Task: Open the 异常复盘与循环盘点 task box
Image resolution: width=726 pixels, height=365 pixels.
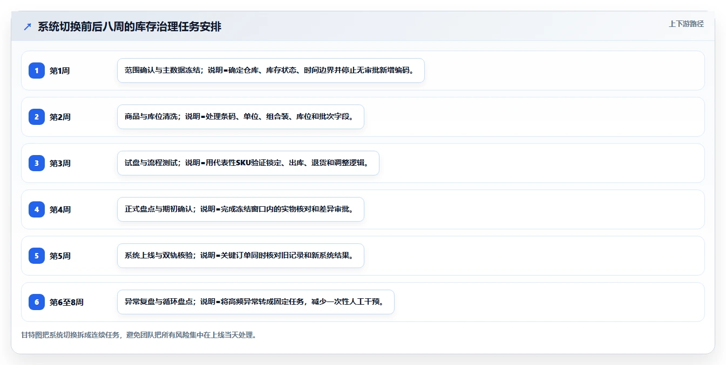Action: coord(256,302)
